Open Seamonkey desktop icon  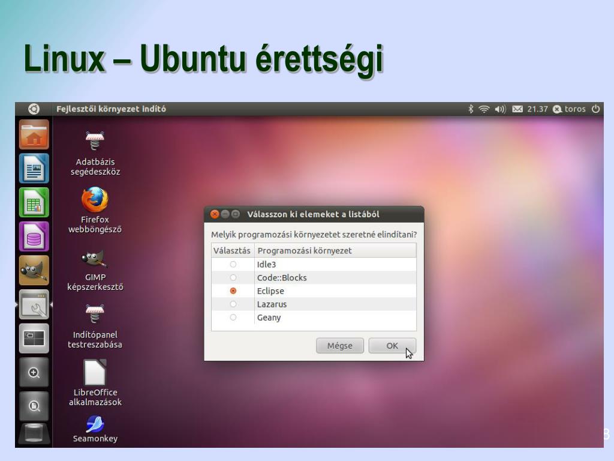tap(95, 430)
